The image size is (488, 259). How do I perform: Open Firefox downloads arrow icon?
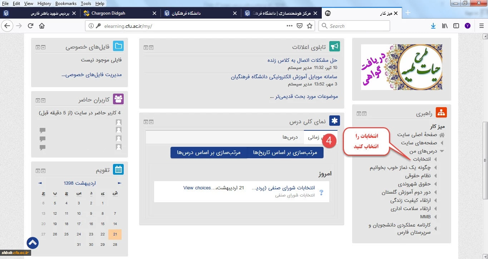(x=433, y=26)
